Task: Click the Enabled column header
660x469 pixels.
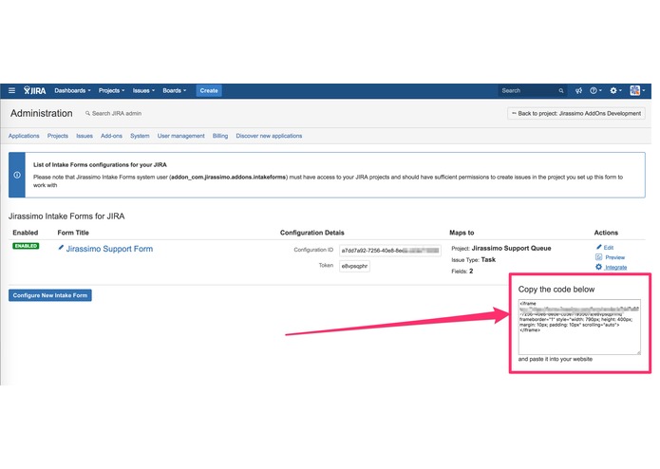Action: [26, 233]
